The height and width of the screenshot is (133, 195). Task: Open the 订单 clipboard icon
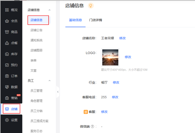point(7,76)
